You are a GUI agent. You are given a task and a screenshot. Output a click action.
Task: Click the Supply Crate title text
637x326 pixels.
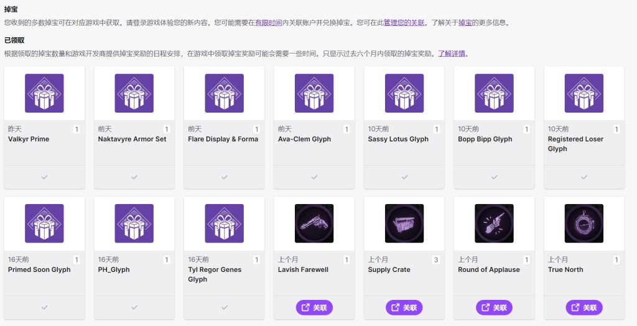[389, 270]
